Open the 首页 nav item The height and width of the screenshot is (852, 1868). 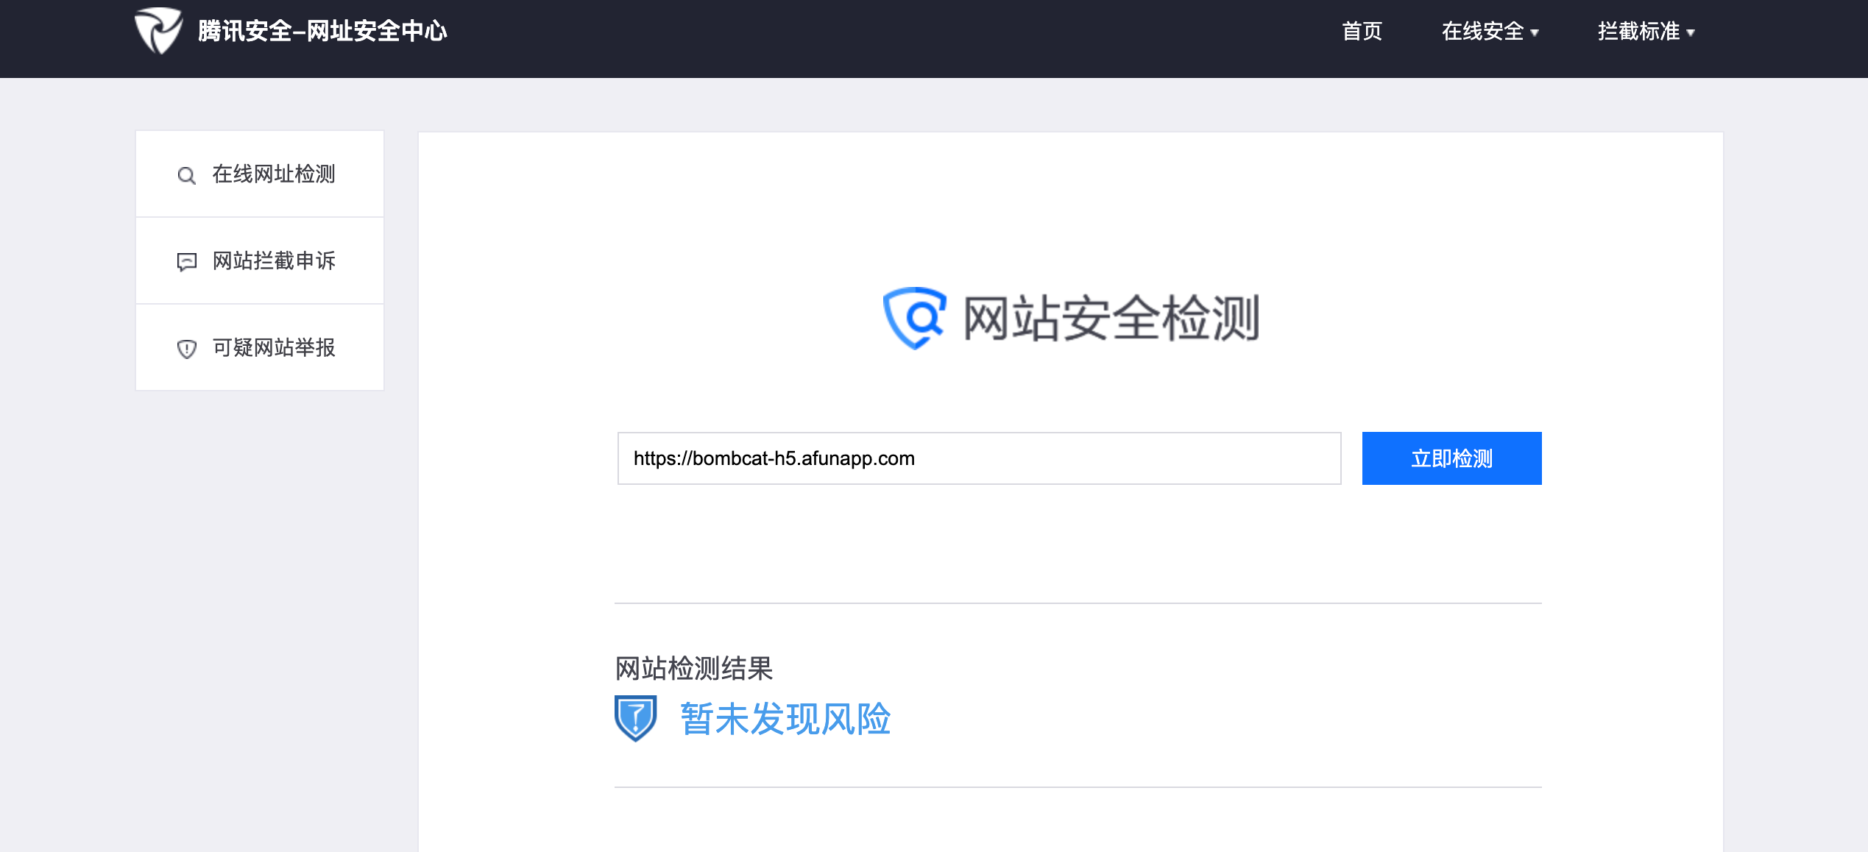pos(1362,31)
